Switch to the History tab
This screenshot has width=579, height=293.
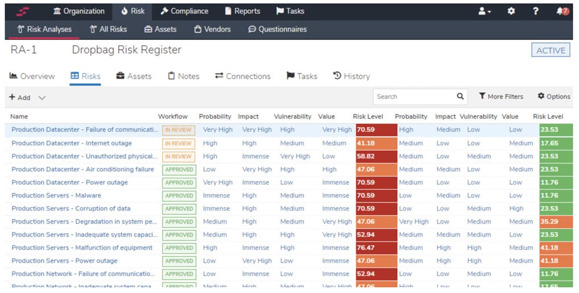click(351, 76)
